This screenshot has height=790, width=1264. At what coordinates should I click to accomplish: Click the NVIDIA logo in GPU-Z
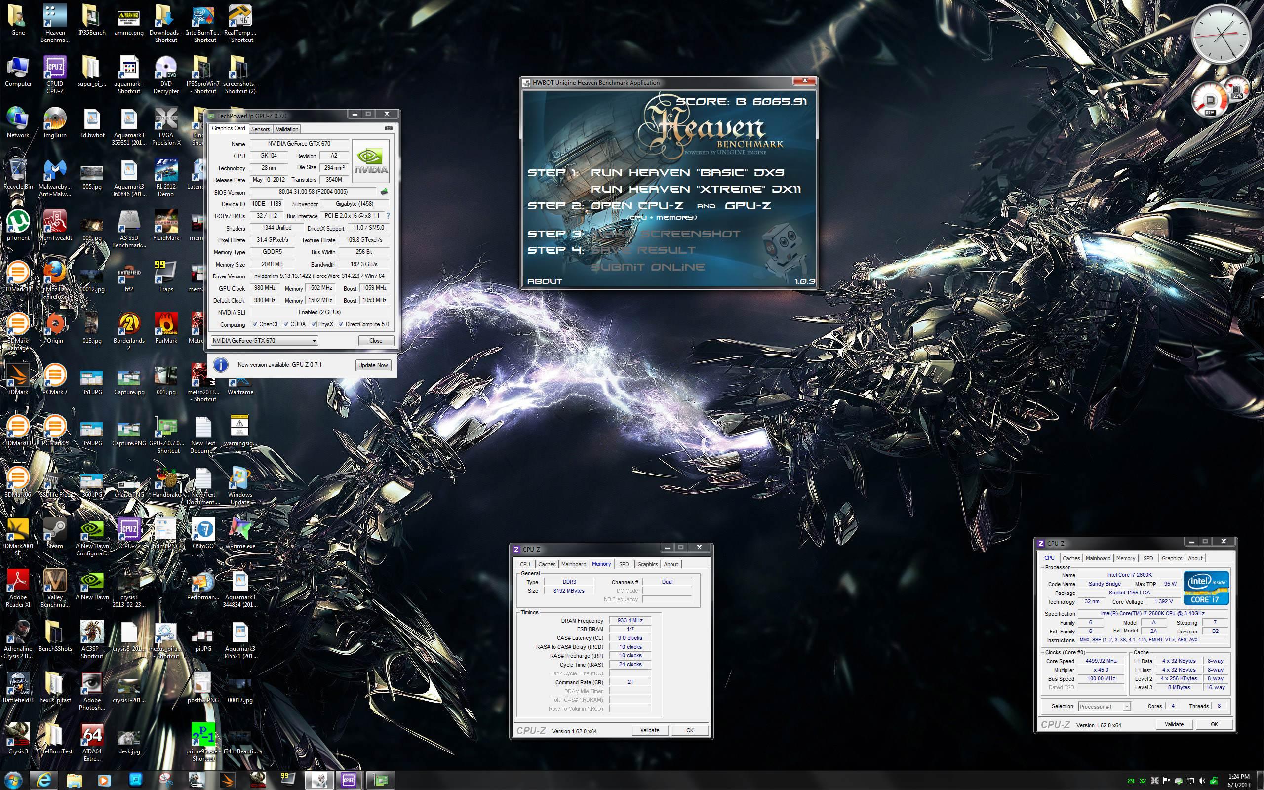point(371,161)
